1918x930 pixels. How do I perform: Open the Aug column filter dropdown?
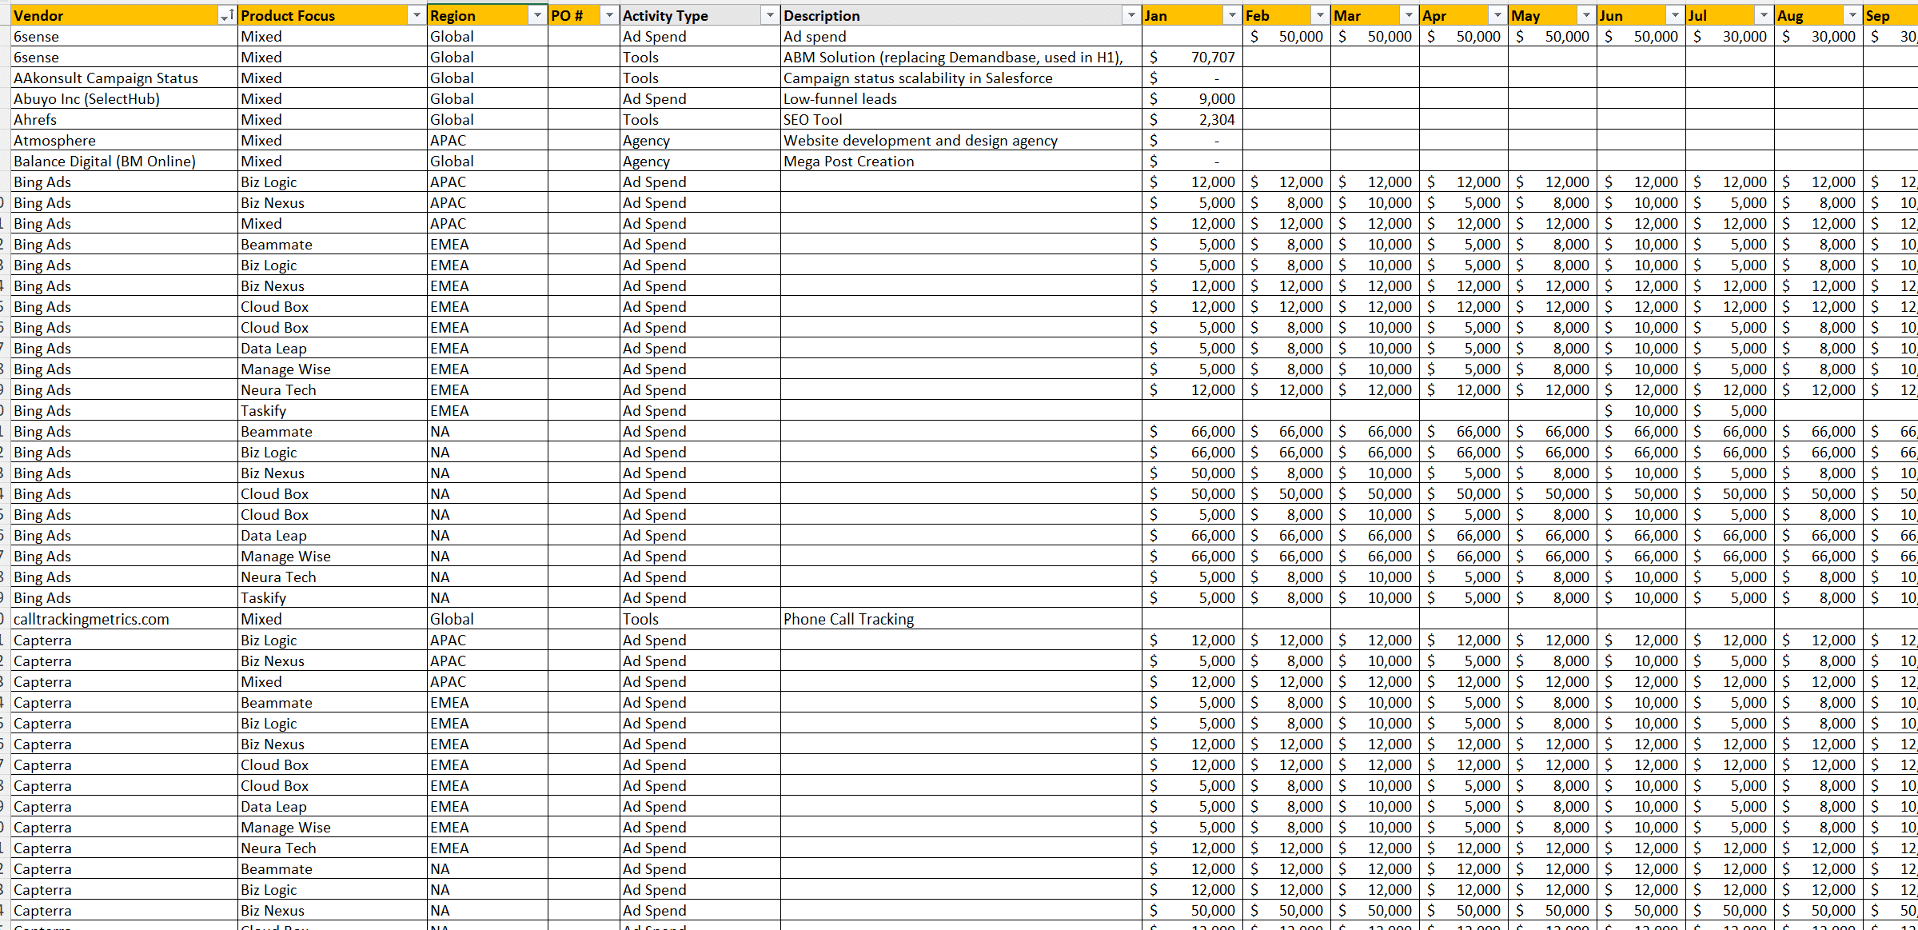pos(1852,15)
